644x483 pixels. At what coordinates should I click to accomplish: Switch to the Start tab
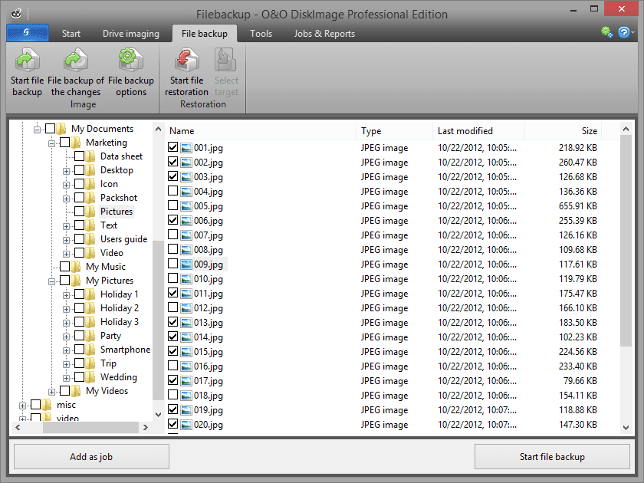(x=71, y=34)
